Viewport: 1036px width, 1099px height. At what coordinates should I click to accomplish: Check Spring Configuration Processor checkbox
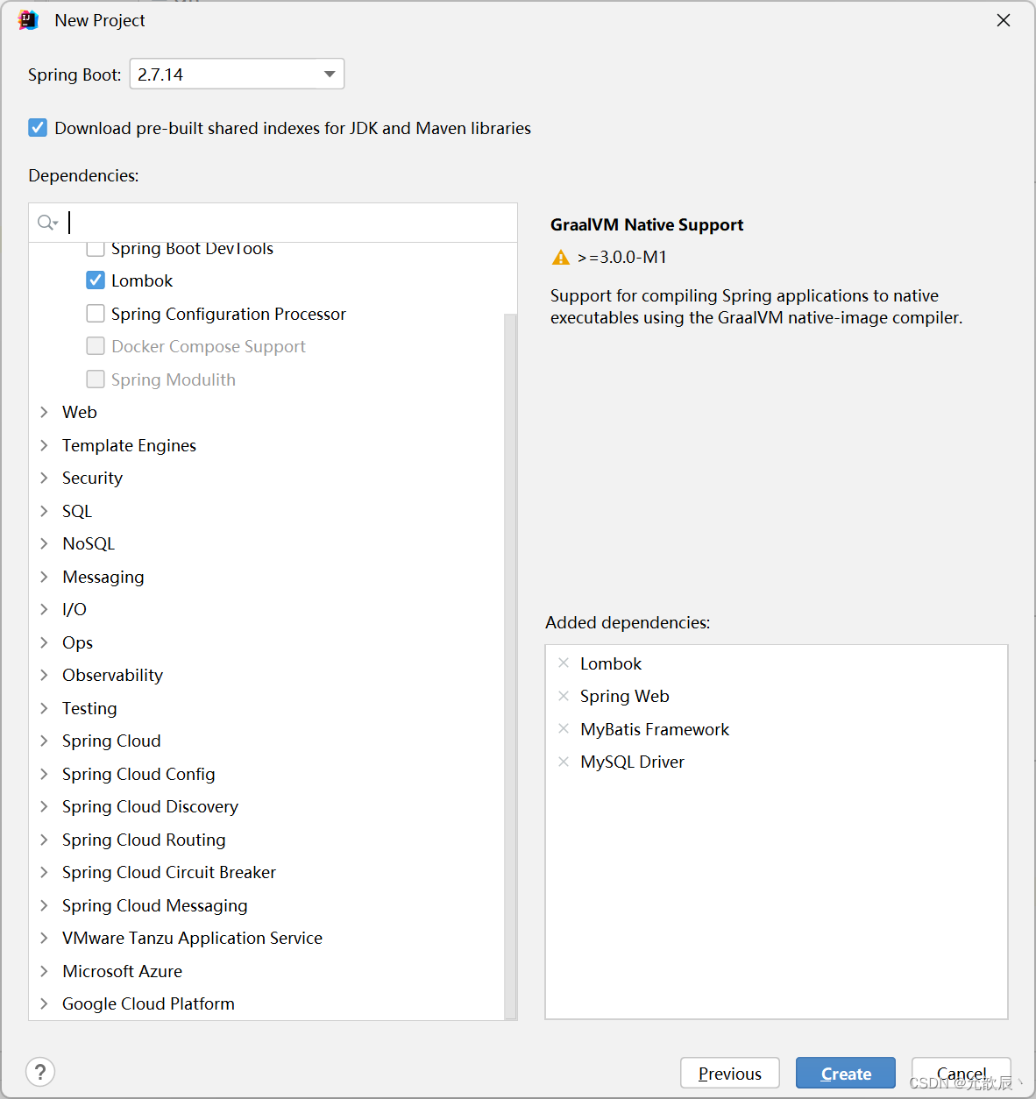[96, 314]
